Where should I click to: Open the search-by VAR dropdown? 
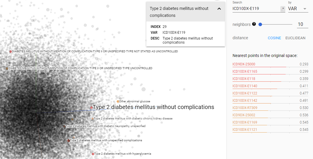coord(298,9)
